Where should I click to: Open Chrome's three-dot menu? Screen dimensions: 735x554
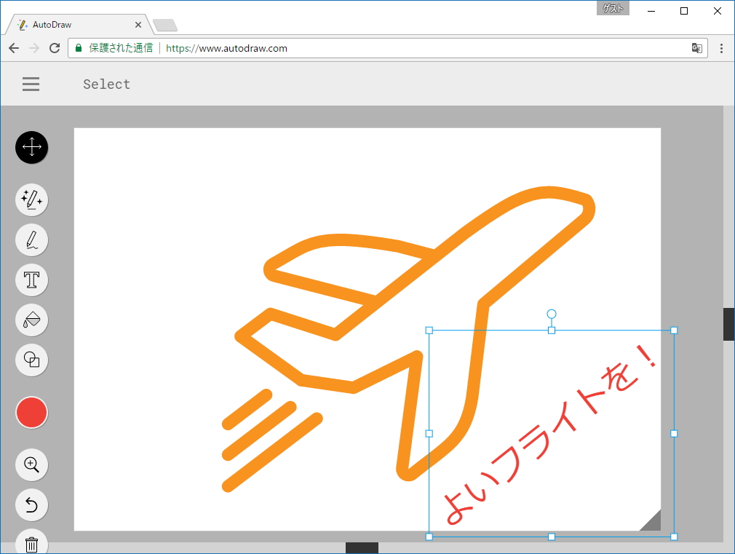721,48
